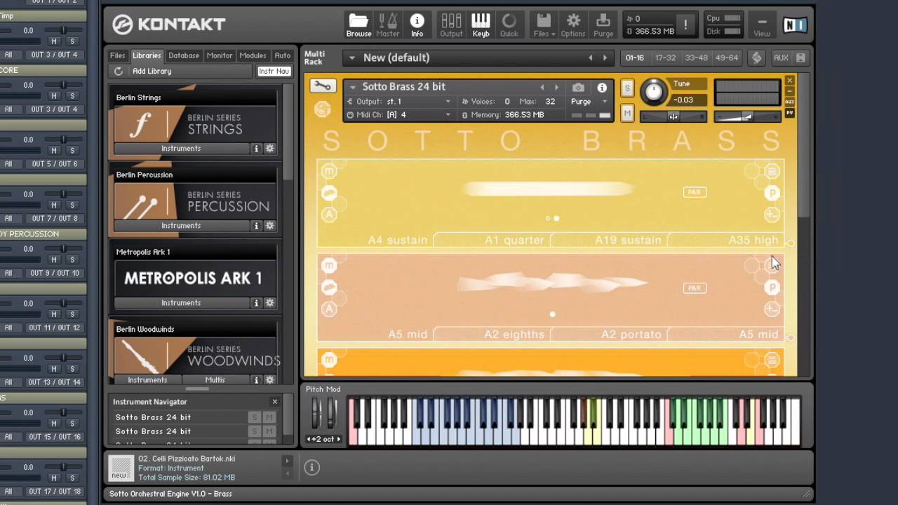This screenshot has width=898, height=505.
Task: Switch to the Monitor tab
Action: (219, 55)
